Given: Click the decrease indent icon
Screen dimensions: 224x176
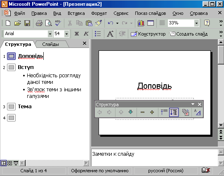Looking at the screenshot, I should [122, 34].
